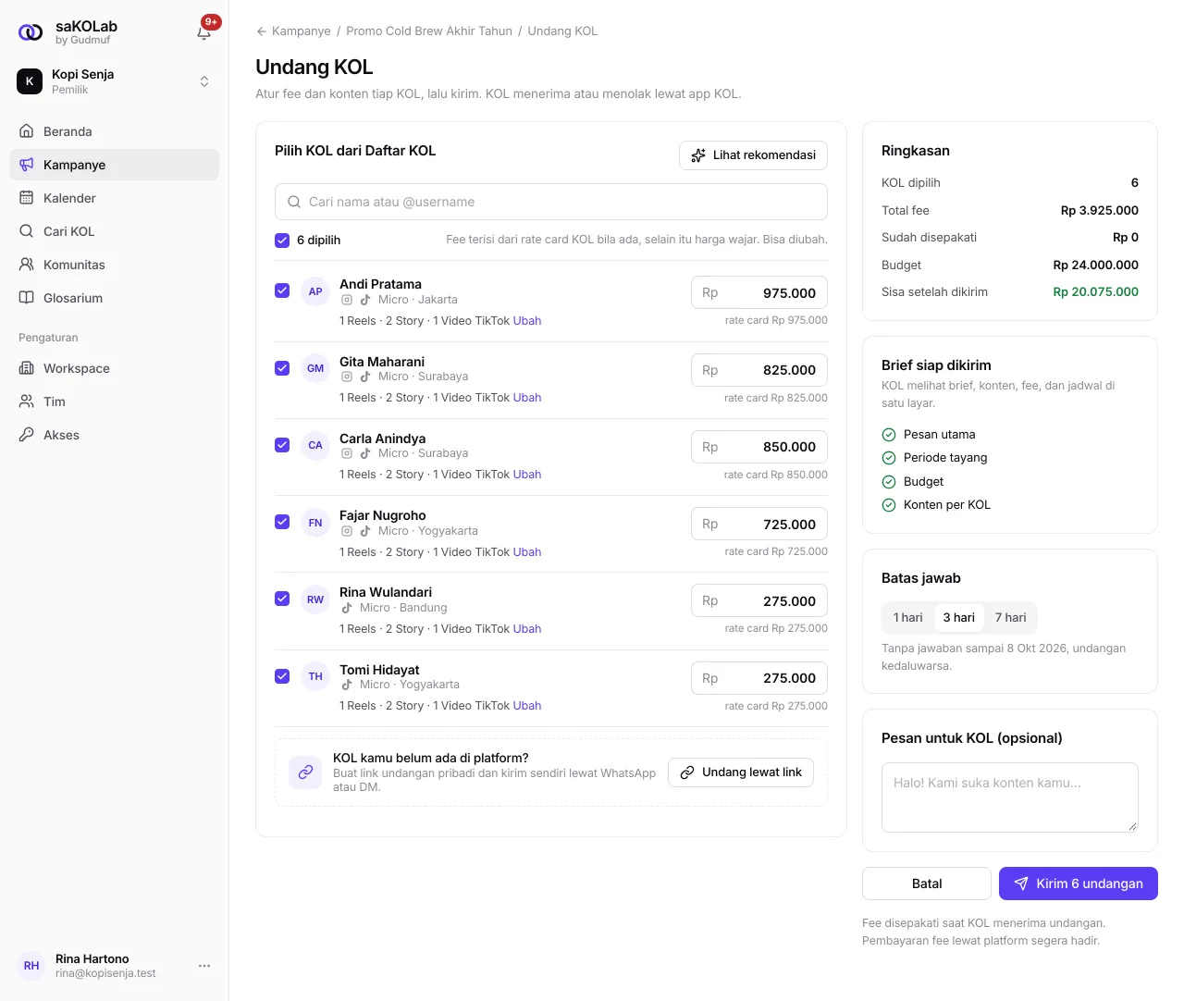Edit Tomi Hidayat's fee field 275.000
Screen dimensions: 1184x1001
click(759, 678)
